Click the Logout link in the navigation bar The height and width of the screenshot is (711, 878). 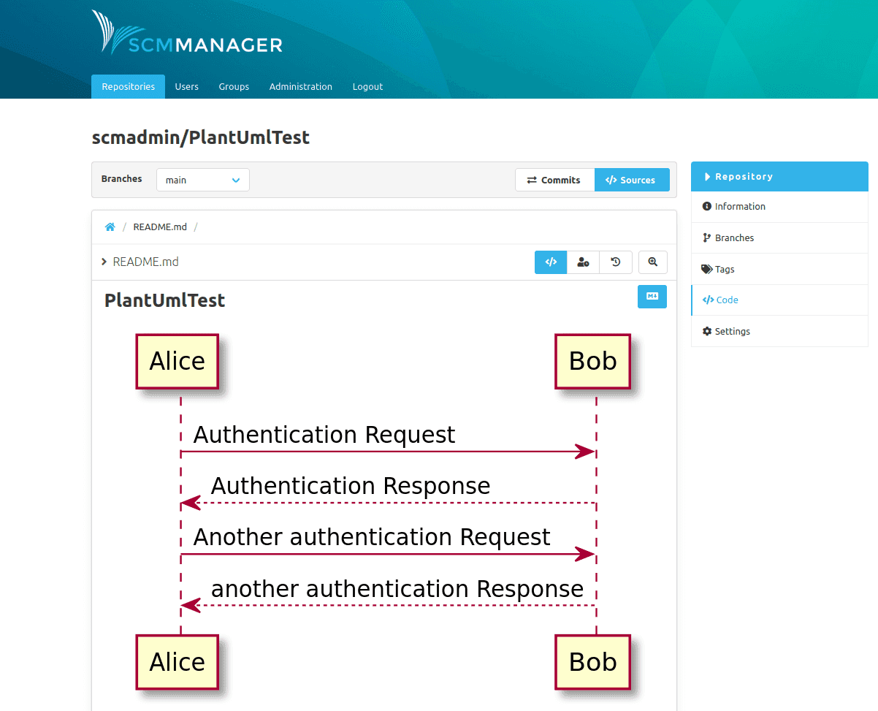[367, 86]
